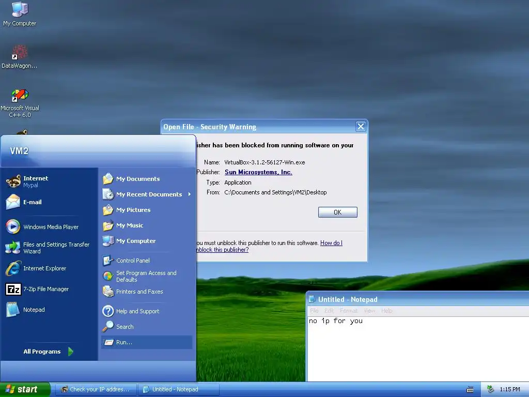Open the Notepad File menu
Viewport: 529px width, 397px height.
[x=314, y=311]
